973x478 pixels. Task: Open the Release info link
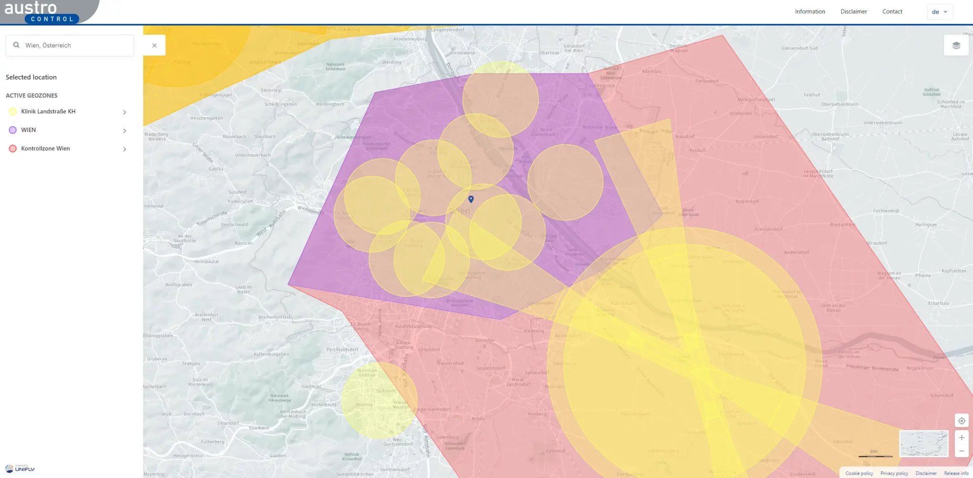[x=956, y=473]
